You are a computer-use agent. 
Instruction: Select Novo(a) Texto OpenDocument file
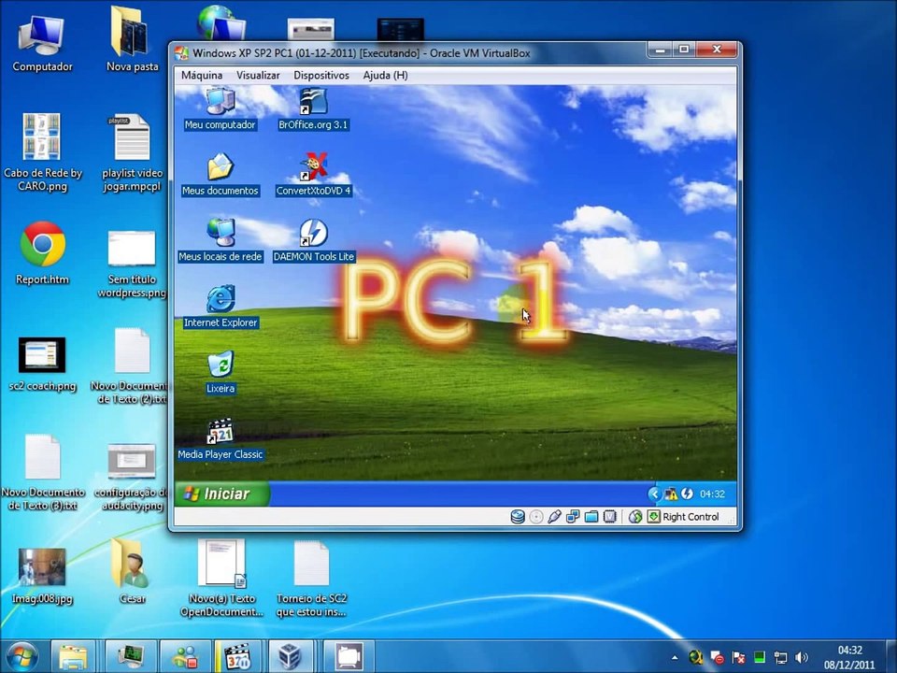pyautogui.click(x=221, y=578)
